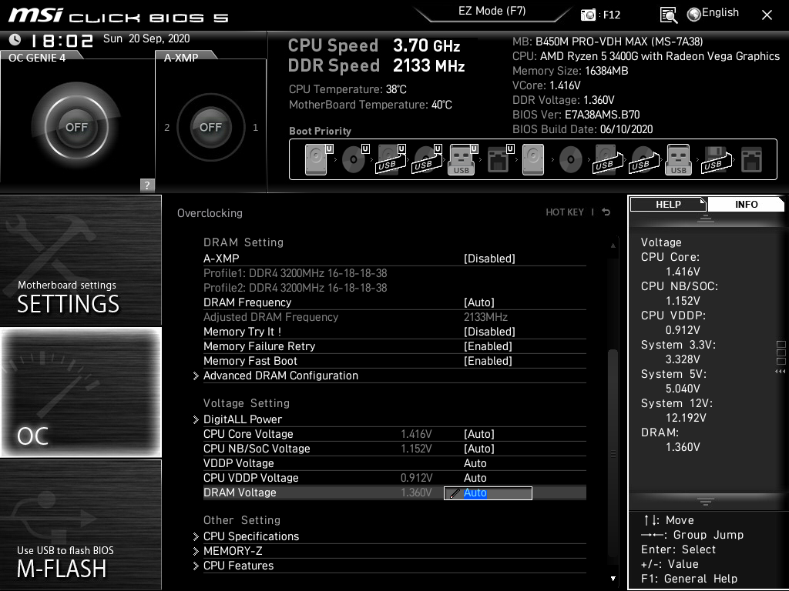Select the legacy USB CD/DVD boot icon
The image size is (789, 591).
click(x=644, y=159)
